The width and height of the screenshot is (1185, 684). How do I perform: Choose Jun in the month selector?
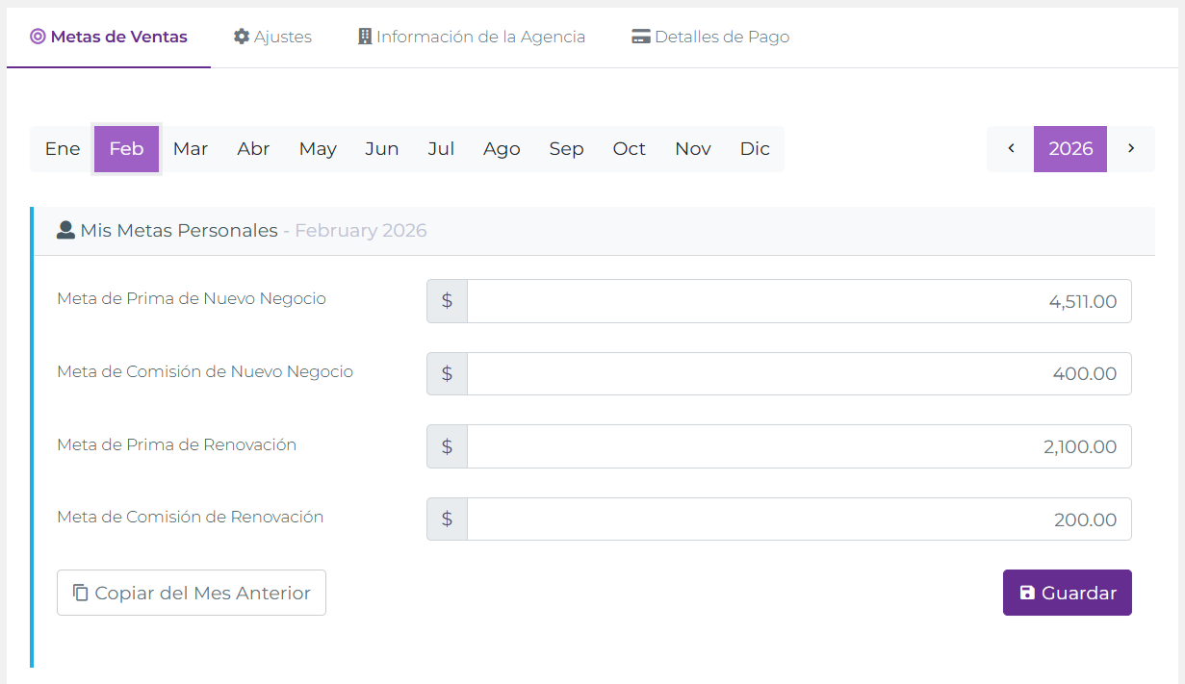pos(382,149)
